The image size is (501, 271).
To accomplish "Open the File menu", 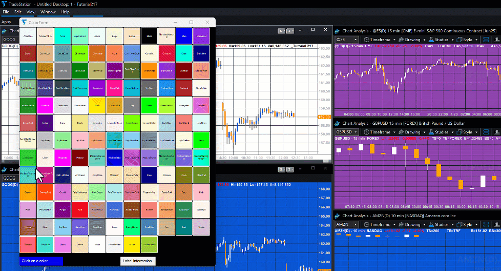I will pyautogui.click(x=6, y=12).
